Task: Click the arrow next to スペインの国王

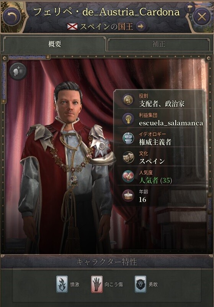Action: click(x=141, y=26)
